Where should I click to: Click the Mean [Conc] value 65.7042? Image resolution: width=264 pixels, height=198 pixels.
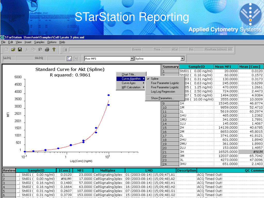click(x=251, y=156)
